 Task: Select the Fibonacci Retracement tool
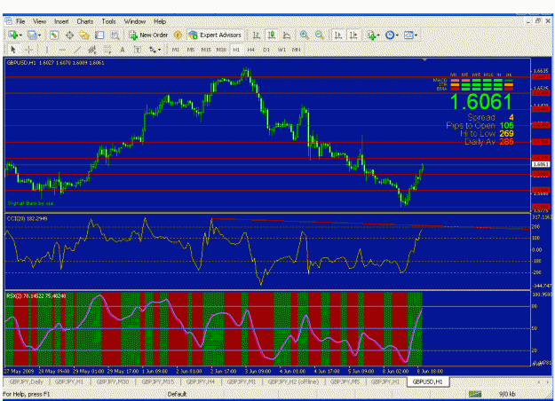coord(107,50)
